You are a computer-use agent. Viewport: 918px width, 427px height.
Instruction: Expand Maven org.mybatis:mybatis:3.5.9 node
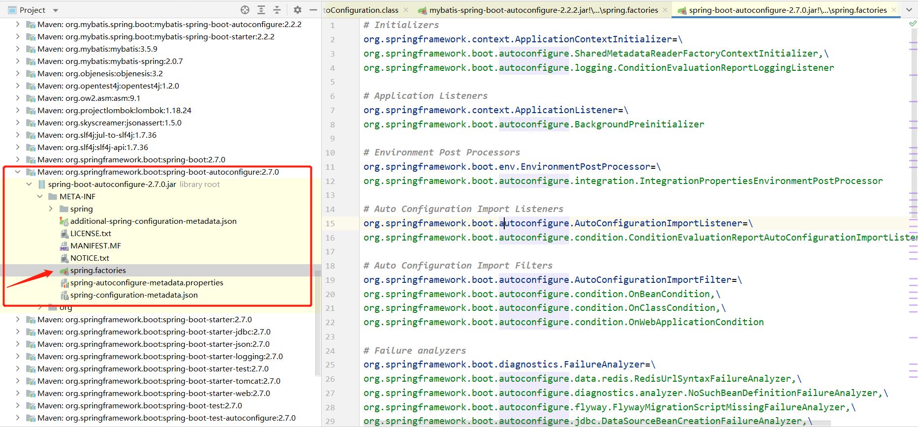[18, 49]
